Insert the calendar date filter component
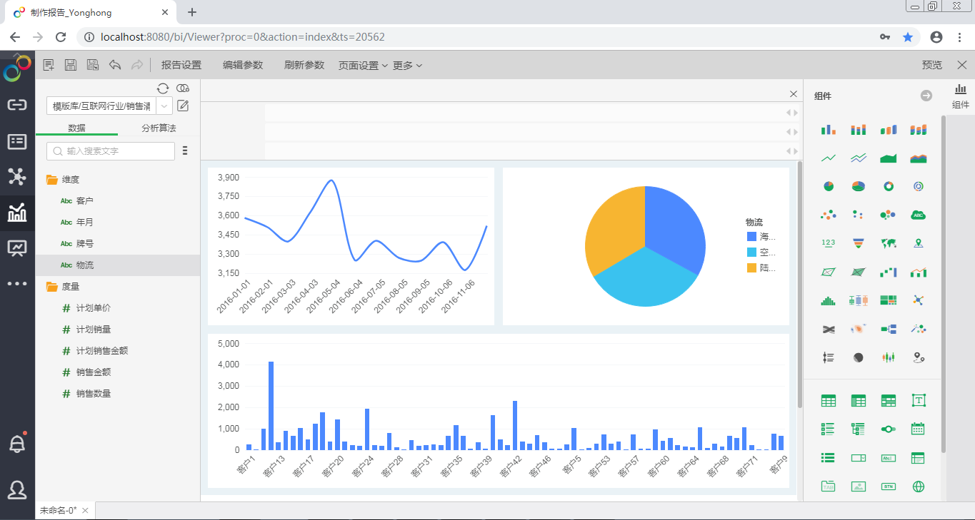 point(919,429)
